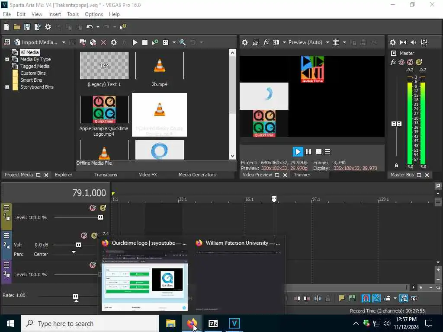Viewport: 443px width, 332px height.
Task: Toggle Split Screen View in preview
Action: tap(276, 42)
